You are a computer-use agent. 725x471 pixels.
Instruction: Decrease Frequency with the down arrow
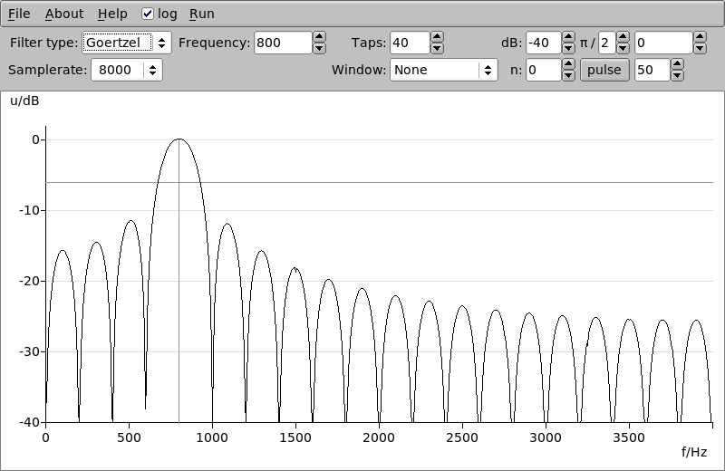point(319,48)
